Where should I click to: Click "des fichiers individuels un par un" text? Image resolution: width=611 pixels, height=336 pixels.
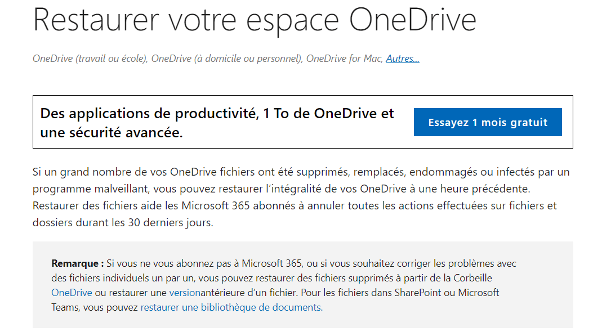click(123, 278)
